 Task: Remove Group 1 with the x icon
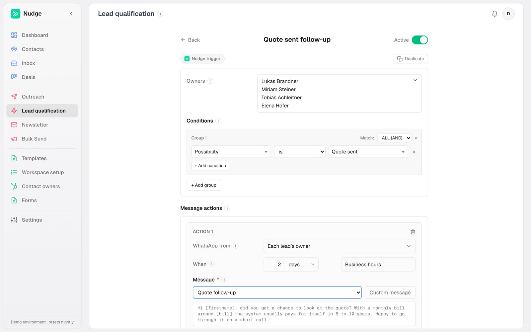(416, 138)
